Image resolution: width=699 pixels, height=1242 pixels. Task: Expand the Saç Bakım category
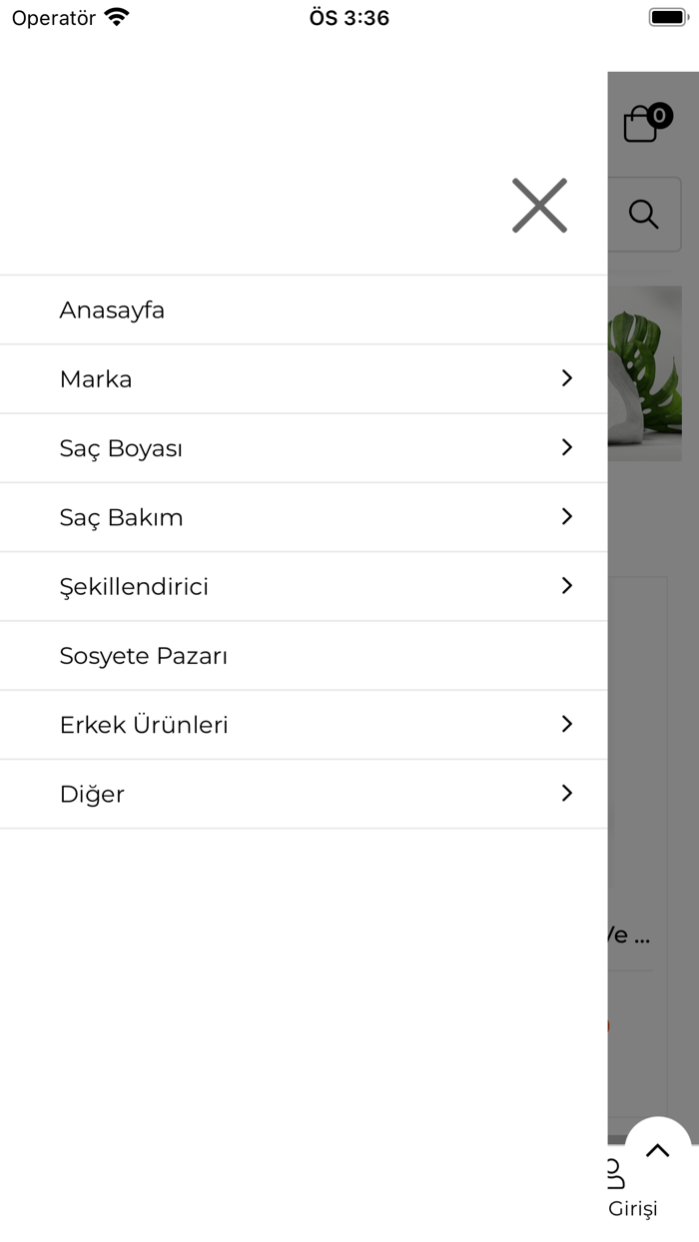pos(566,516)
